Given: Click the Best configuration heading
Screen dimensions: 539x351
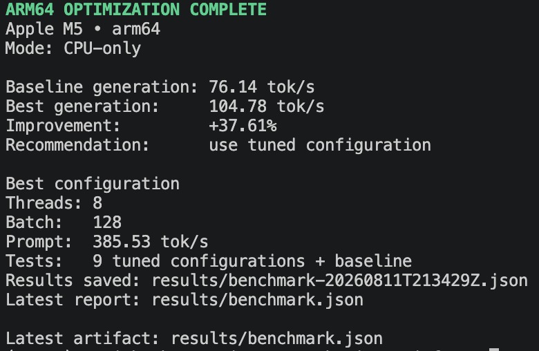Looking at the screenshot, I should (x=93, y=184).
